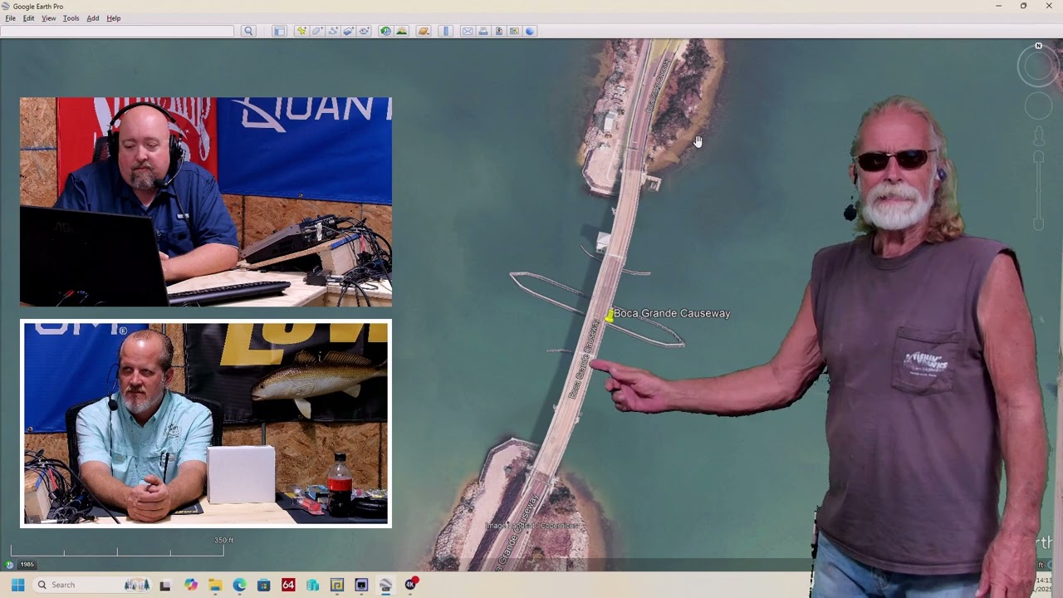Image resolution: width=1063 pixels, height=598 pixels.
Task: Click the search magnifier button
Action: pyautogui.click(x=248, y=31)
